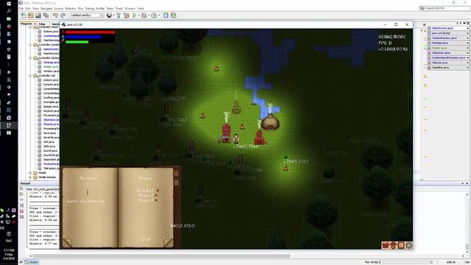Expand the Model.Animals package node

pyautogui.click(x=30, y=177)
